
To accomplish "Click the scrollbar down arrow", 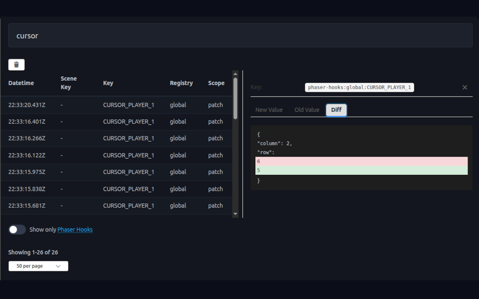I will click(235, 214).
